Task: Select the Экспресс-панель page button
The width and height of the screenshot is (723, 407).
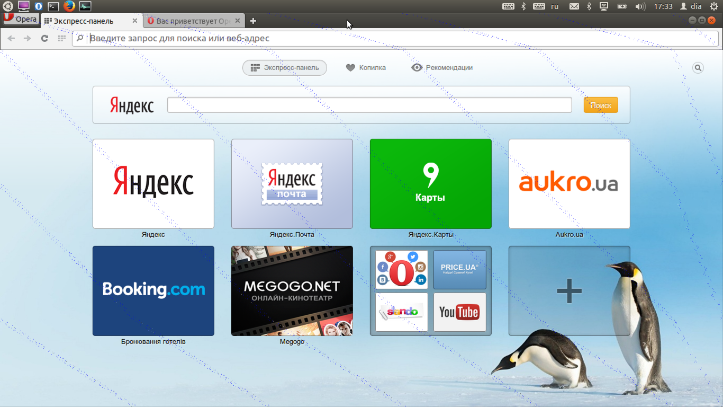Action: (x=285, y=68)
